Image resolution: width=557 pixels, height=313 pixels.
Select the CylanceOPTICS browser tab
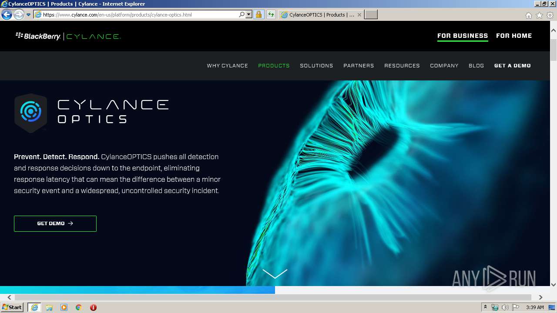(x=321, y=14)
